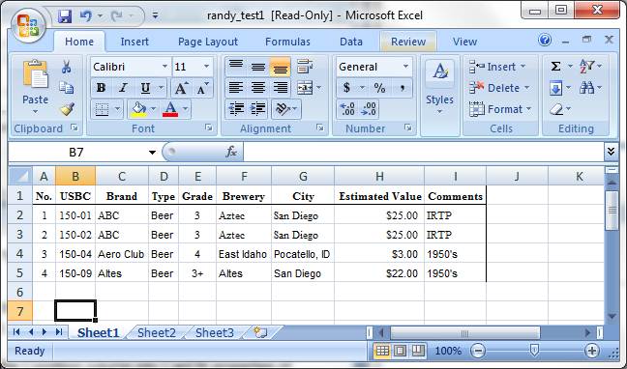Image resolution: width=627 pixels, height=369 pixels.
Task: Switch to Sheet2 worksheet tab
Action: 157,332
